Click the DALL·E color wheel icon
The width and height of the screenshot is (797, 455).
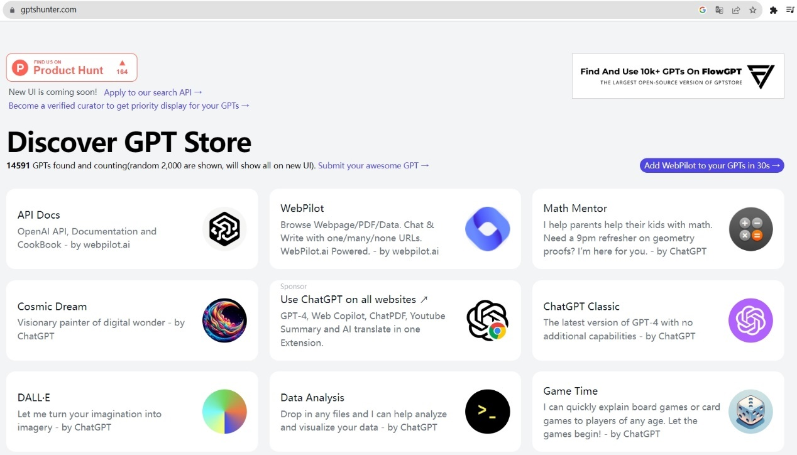tap(224, 412)
